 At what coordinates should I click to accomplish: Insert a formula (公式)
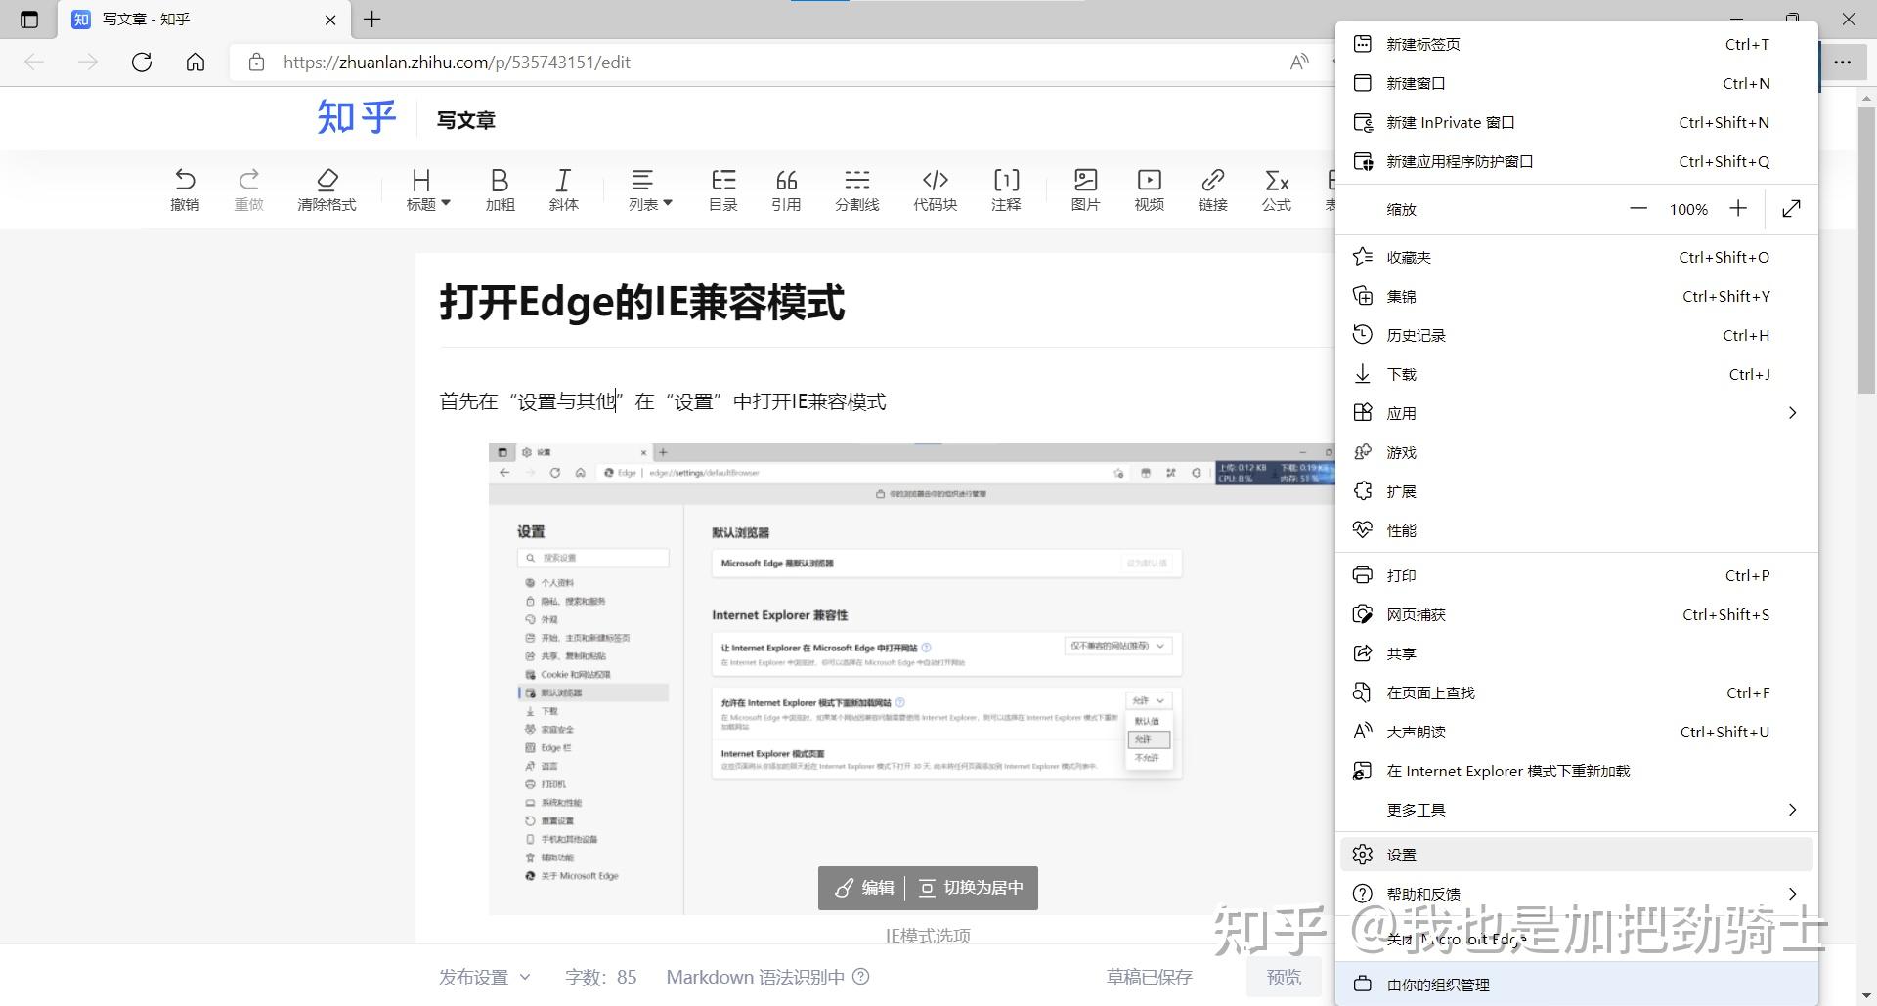1276,189
